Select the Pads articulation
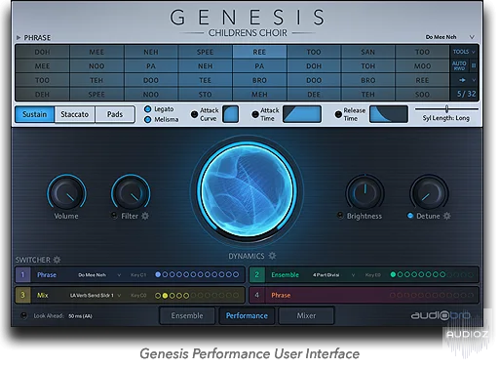The height and width of the screenshot is (368, 499). (x=115, y=114)
